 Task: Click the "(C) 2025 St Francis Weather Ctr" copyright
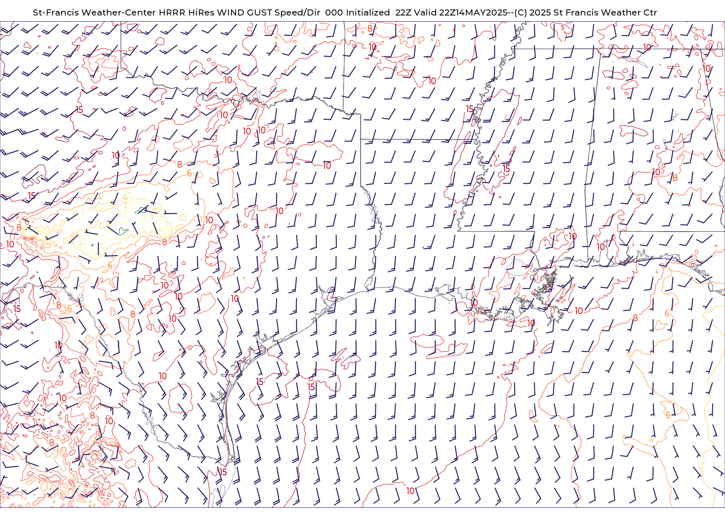click(586, 12)
